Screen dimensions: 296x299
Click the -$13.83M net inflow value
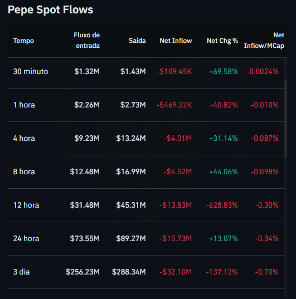(176, 205)
